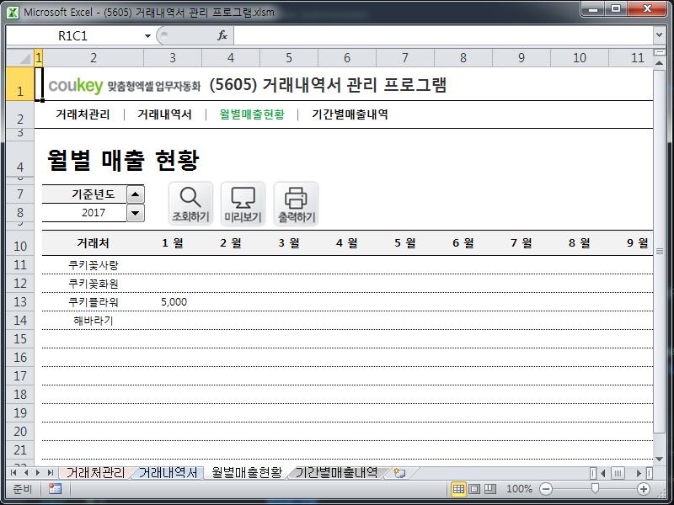Increase the 기준년도 year with up arrow
This screenshot has height=505, width=674.
136,194
